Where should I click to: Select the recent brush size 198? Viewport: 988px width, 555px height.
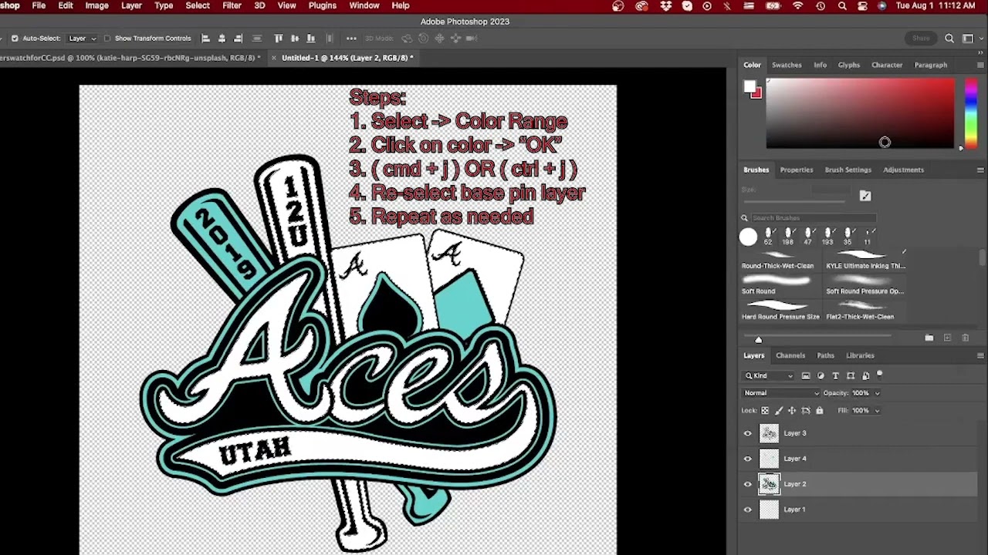coord(788,236)
